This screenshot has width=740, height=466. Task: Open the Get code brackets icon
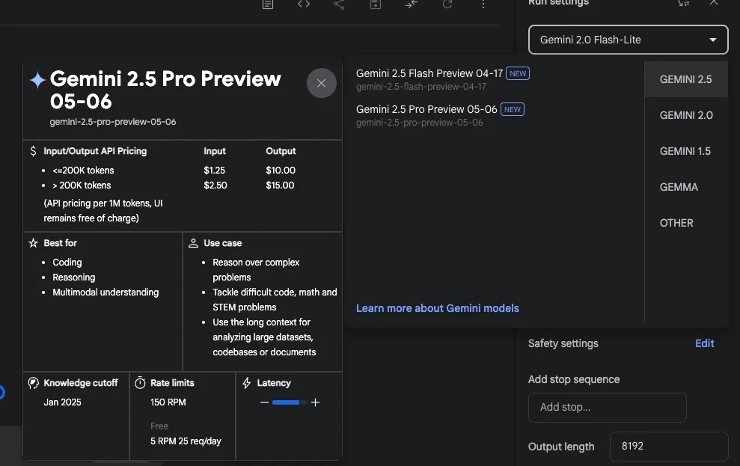(304, 4)
